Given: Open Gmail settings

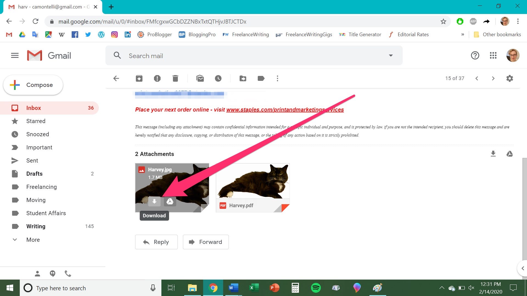Looking at the screenshot, I should (509, 78).
